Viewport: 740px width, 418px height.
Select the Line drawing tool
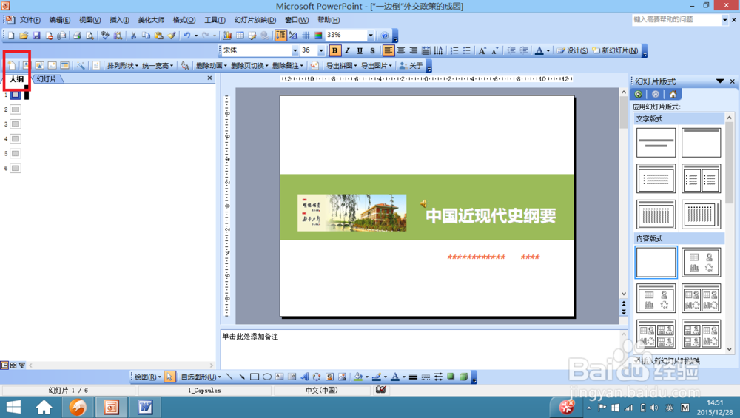pyautogui.click(x=229, y=377)
